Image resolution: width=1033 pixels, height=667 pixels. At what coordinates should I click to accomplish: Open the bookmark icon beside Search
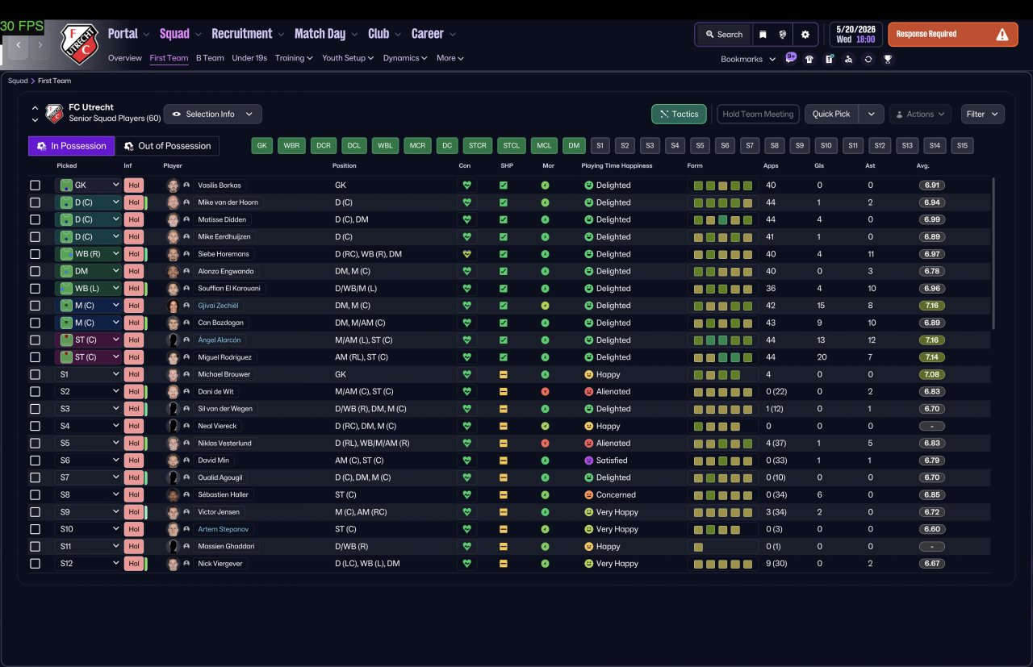coord(763,35)
